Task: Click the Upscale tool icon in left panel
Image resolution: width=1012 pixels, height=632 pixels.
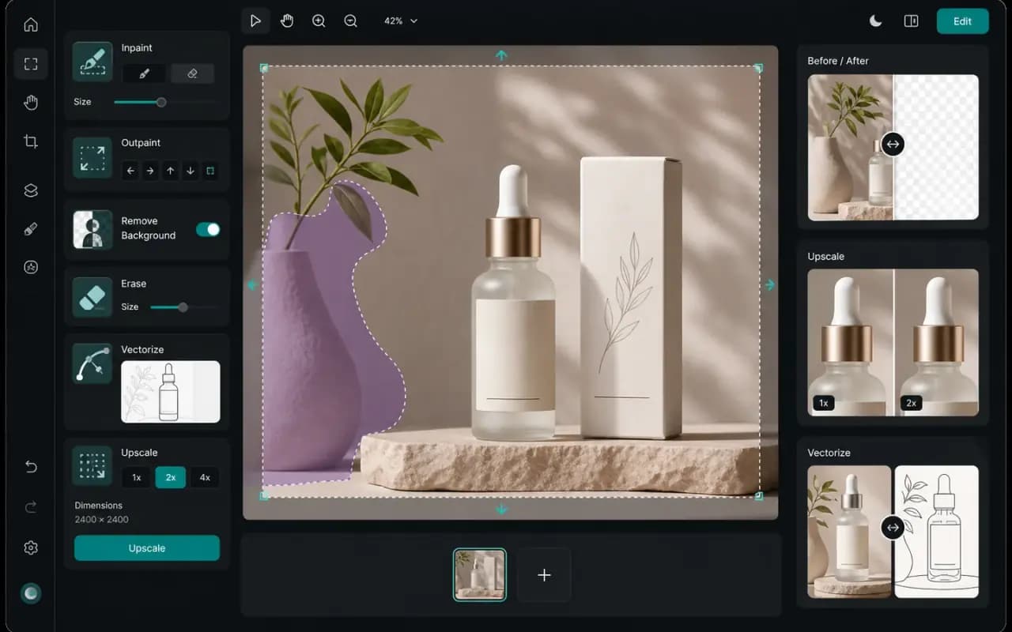Action: 93,466
